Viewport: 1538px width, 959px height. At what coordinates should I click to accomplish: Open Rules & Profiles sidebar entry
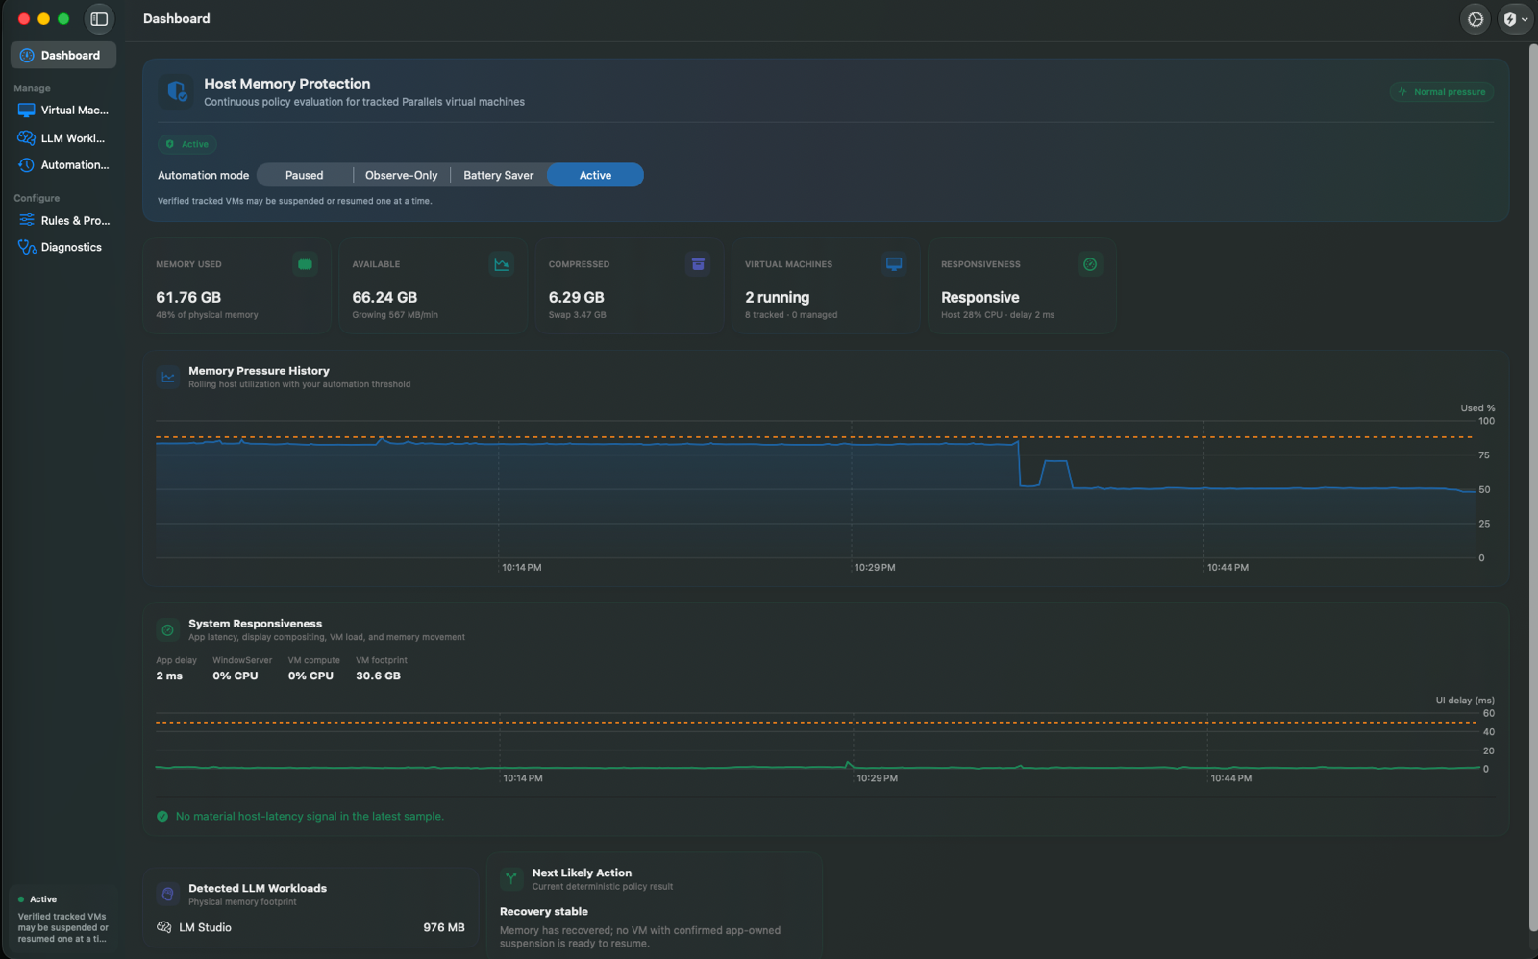click(63, 220)
